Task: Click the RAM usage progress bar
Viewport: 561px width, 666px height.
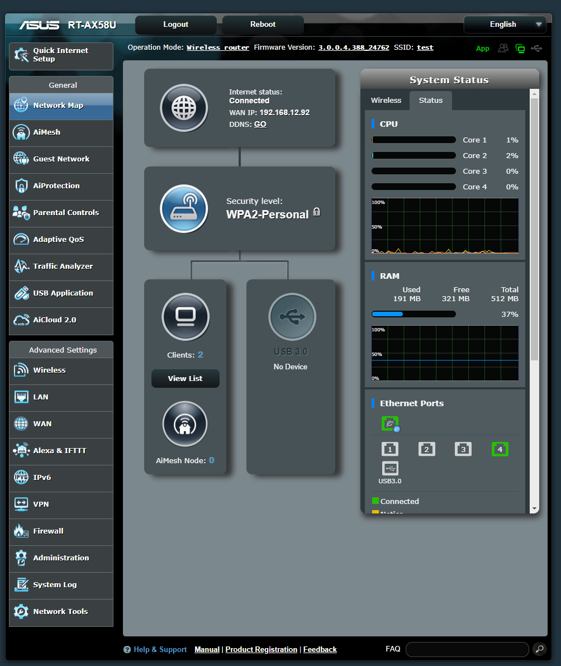Action: coord(413,315)
